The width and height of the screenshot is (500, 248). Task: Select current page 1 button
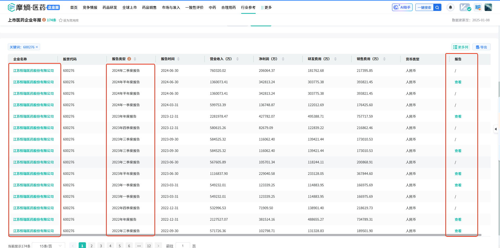click(x=82, y=246)
